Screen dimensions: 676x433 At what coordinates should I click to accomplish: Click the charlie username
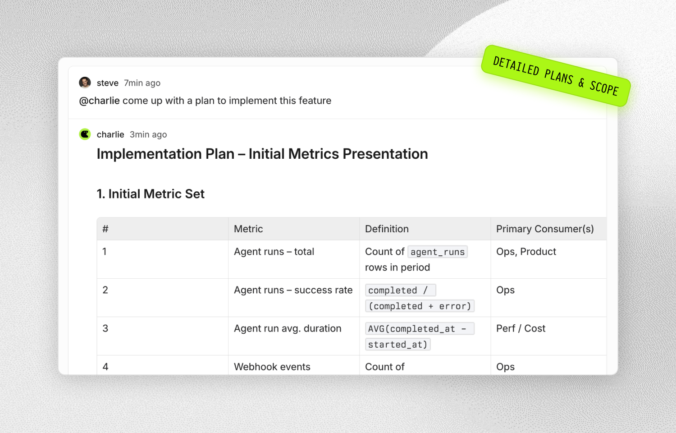pos(110,134)
